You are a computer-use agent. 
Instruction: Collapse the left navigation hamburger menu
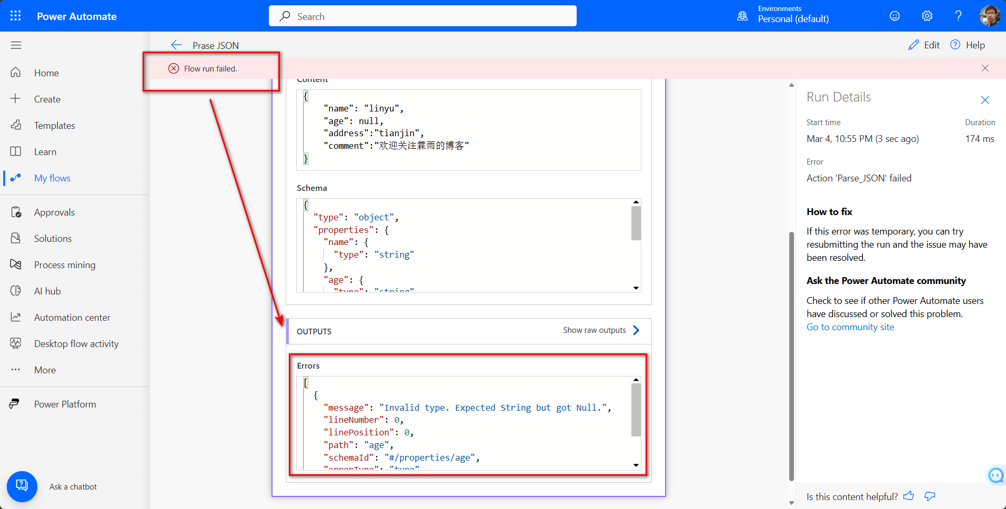click(16, 45)
